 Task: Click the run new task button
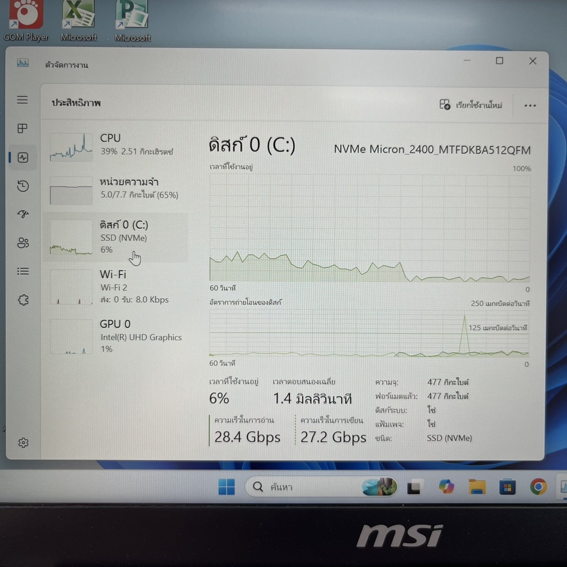point(471,105)
